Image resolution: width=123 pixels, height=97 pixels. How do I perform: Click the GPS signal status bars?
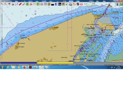click(x=121, y=4)
